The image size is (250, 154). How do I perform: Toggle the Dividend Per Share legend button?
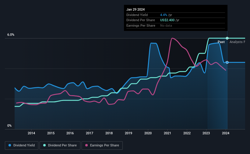coord(60,146)
